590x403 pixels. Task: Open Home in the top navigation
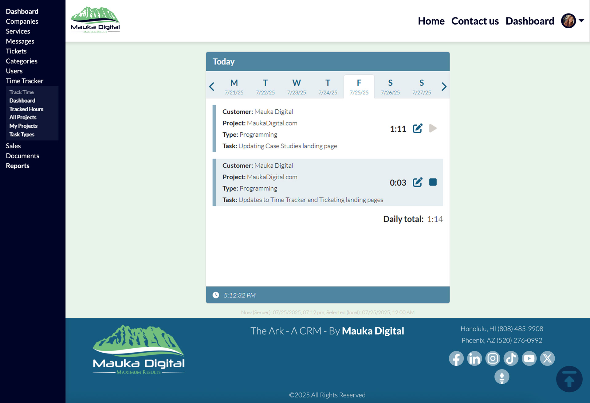tap(431, 21)
